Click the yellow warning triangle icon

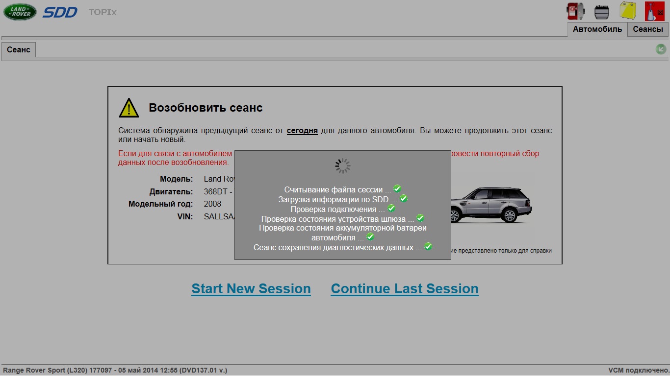(129, 108)
